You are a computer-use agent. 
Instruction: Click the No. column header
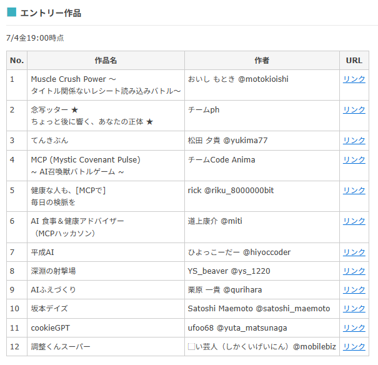tap(17, 61)
